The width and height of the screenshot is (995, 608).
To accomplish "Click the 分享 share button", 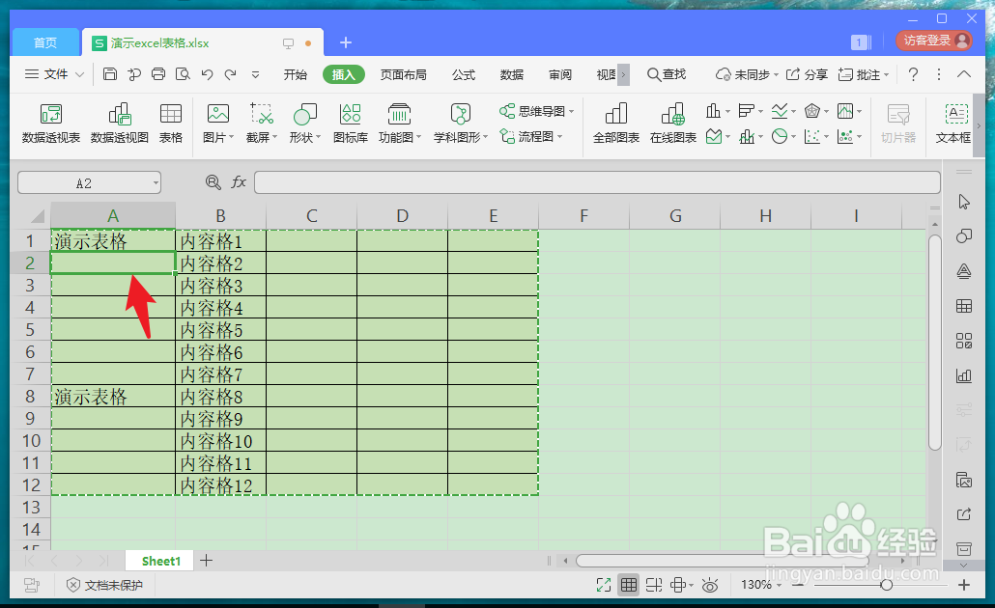I will (x=814, y=73).
